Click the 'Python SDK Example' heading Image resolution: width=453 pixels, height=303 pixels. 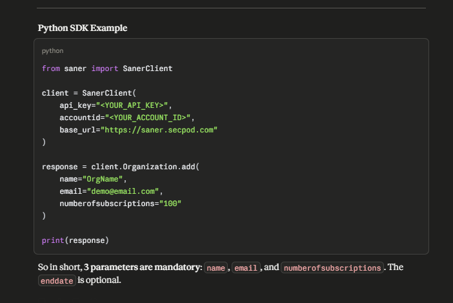click(x=83, y=28)
